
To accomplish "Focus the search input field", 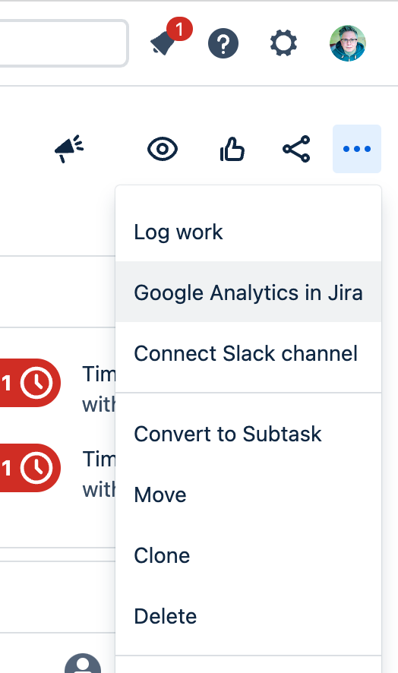I will tap(64, 43).
